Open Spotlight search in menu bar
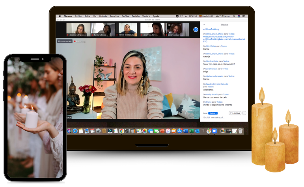Screen dimensions: 304x187 tap(234, 16)
